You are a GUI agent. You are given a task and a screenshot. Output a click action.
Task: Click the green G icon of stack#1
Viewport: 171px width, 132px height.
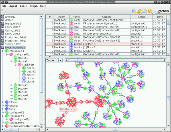pyautogui.click(x=15, y=58)
